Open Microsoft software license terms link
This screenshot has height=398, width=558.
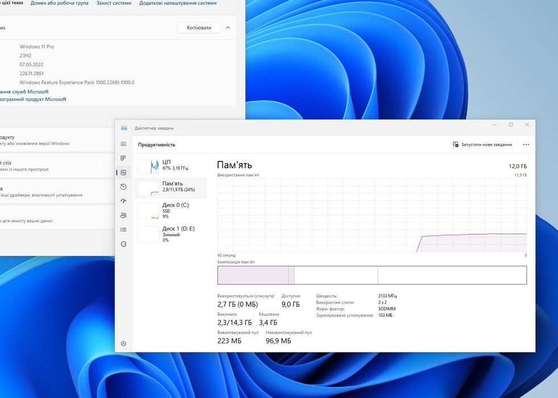pyautogui.click(x=33, y=100)
